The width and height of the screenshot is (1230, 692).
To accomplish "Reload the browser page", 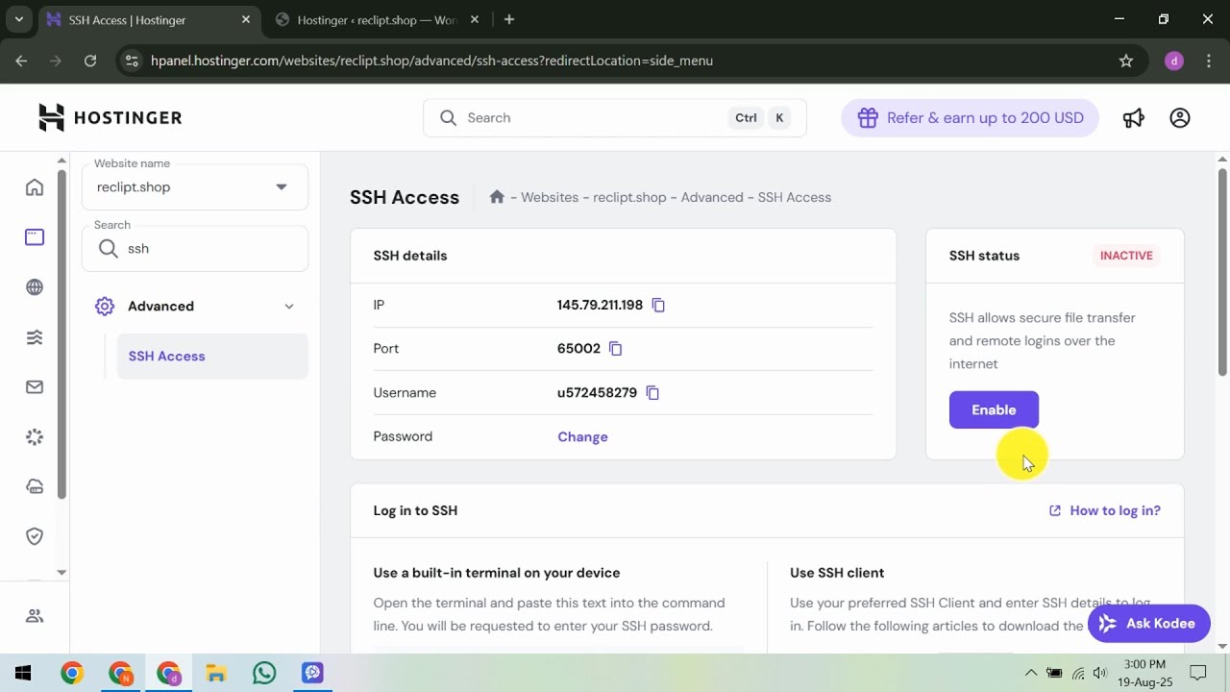I will [x=90, y=61].
